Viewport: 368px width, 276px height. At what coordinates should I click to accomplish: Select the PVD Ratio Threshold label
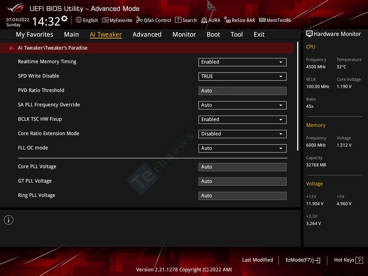pyautogui.click(x=41, y=90)
